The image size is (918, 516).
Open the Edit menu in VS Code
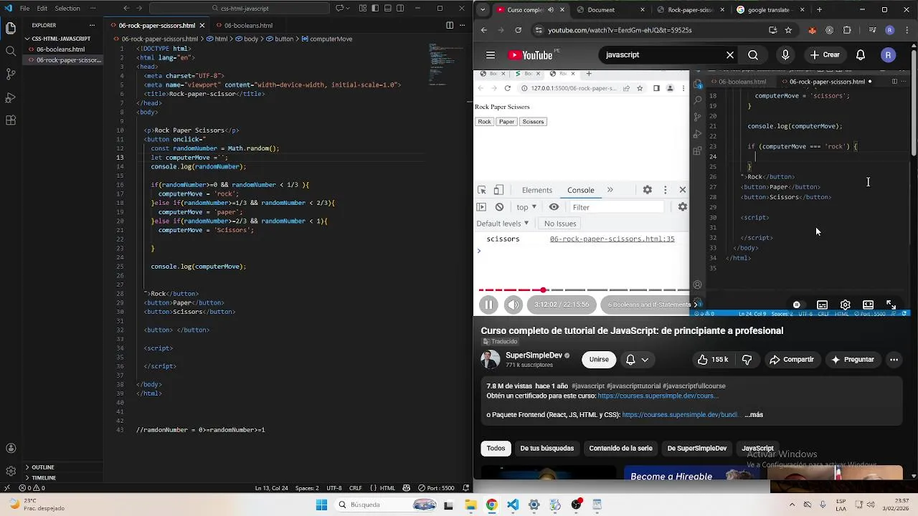[42, 9]
